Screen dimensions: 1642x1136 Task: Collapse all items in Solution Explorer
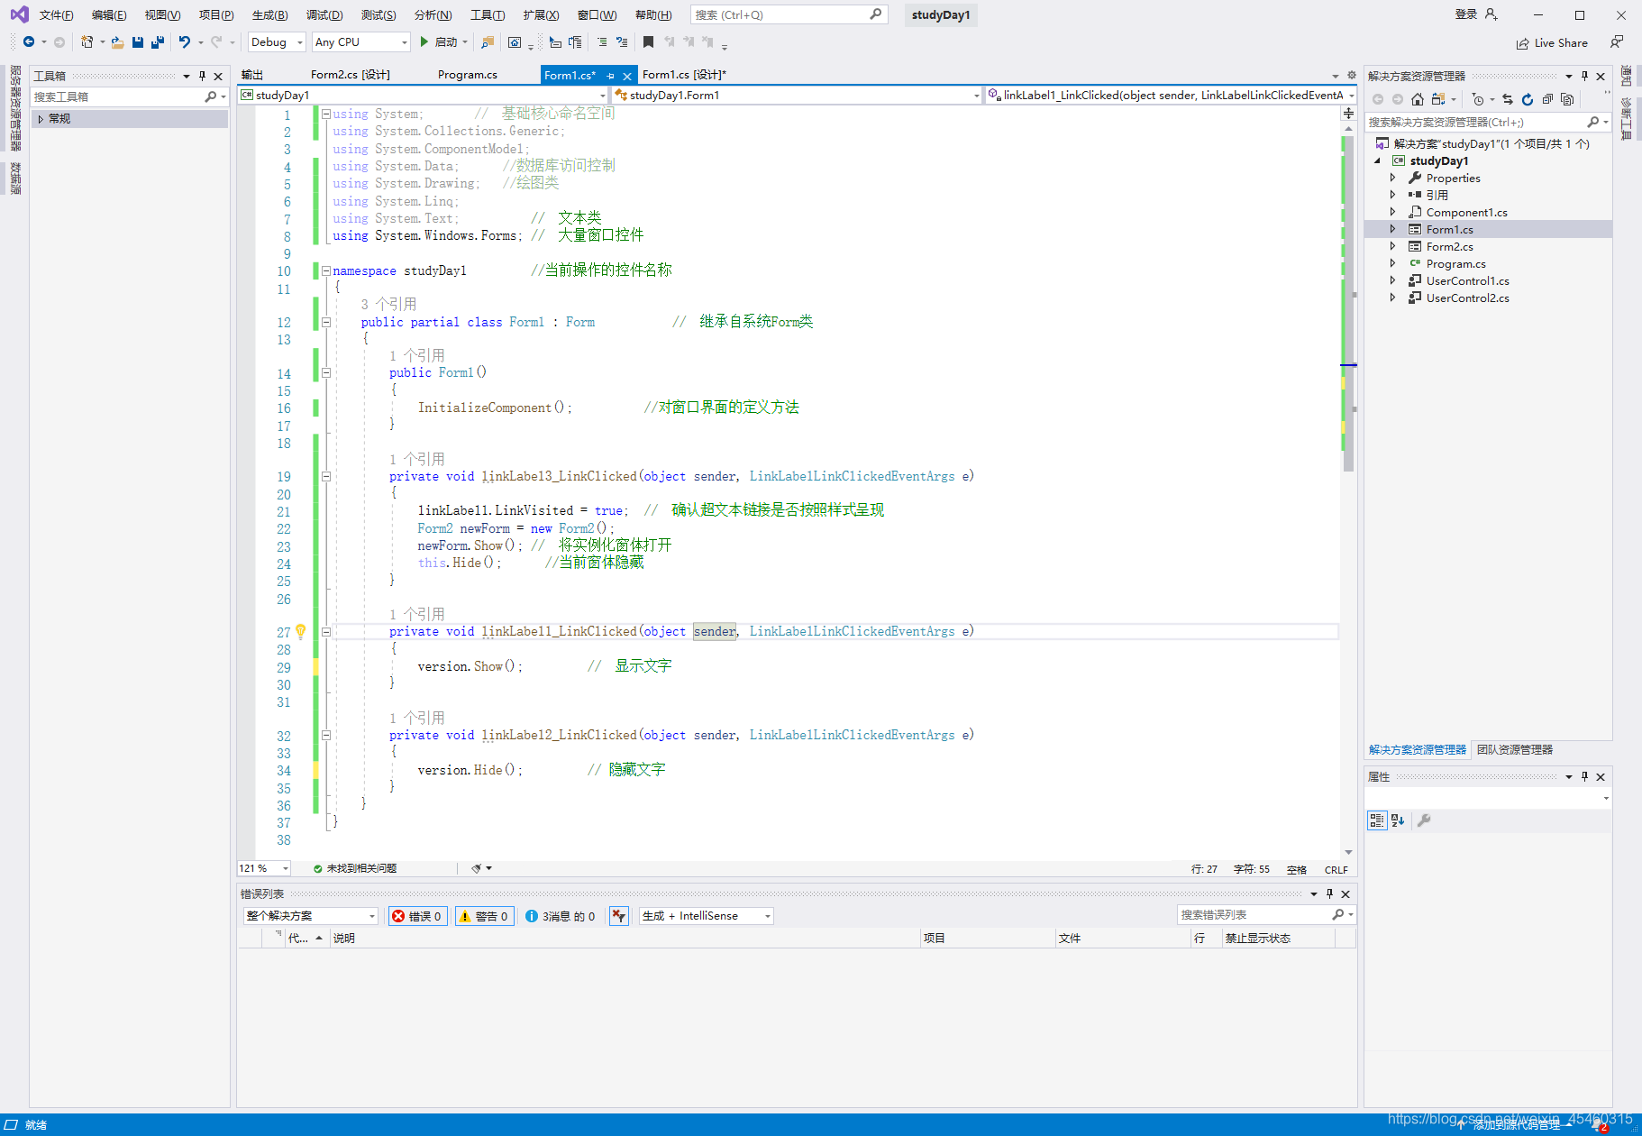tap(1547, 99)
